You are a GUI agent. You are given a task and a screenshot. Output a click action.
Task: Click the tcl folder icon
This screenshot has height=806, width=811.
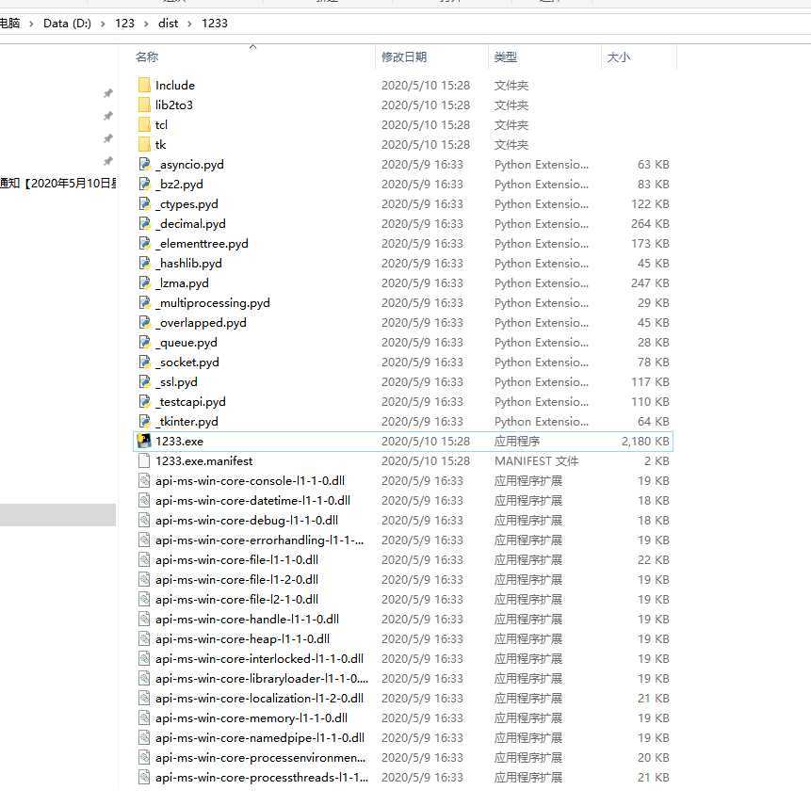[x=144, y=124]
